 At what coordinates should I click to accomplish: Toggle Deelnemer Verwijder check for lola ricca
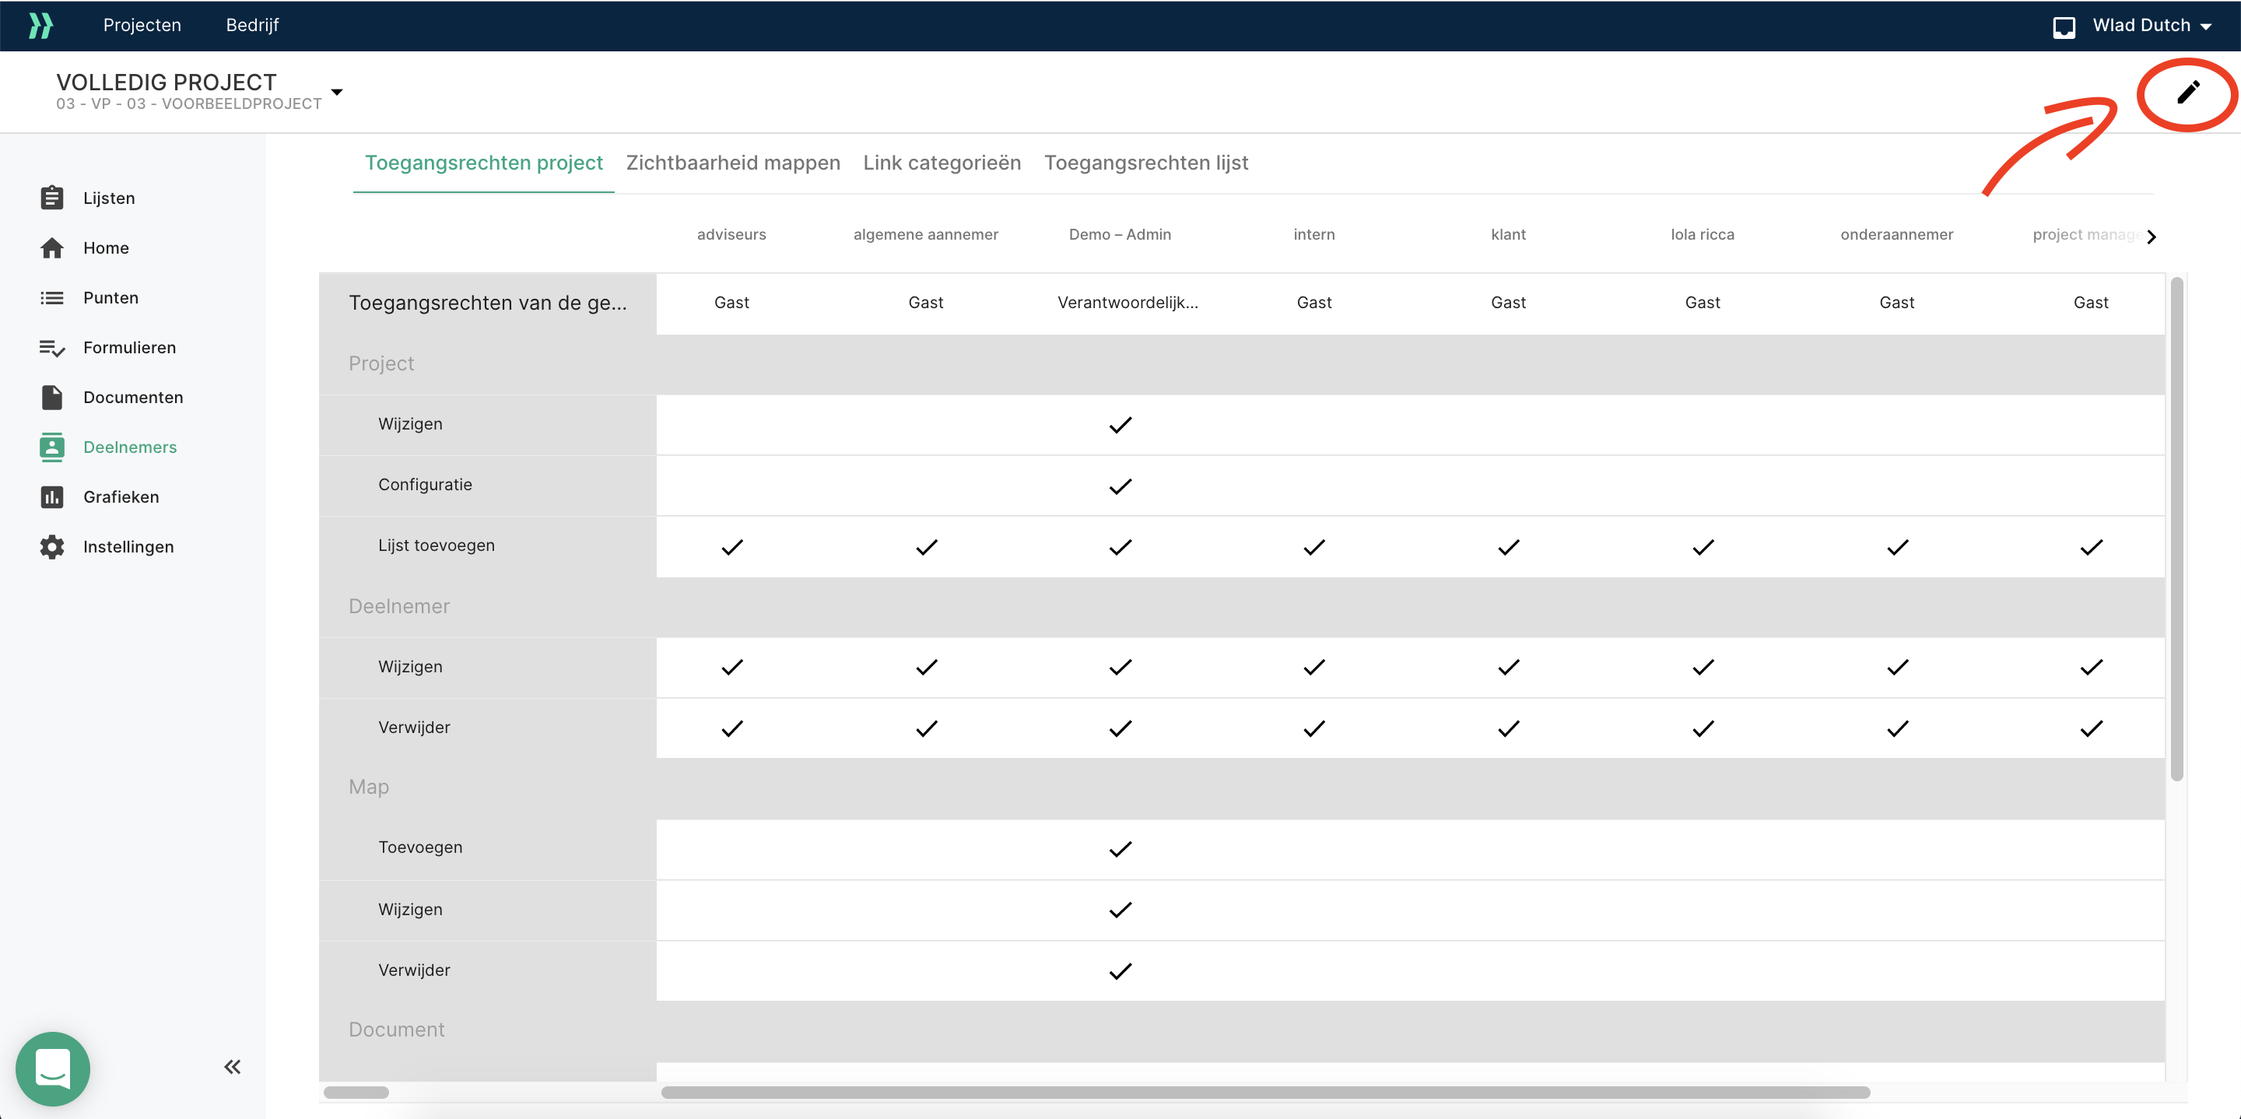click(1703, 728)
